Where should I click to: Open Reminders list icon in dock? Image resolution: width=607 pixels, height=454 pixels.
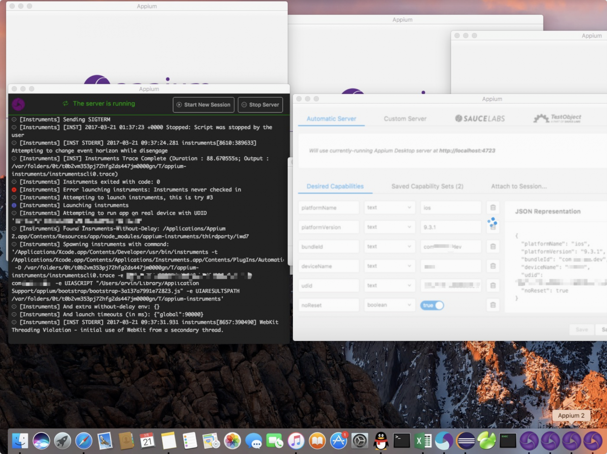[190, 440]
